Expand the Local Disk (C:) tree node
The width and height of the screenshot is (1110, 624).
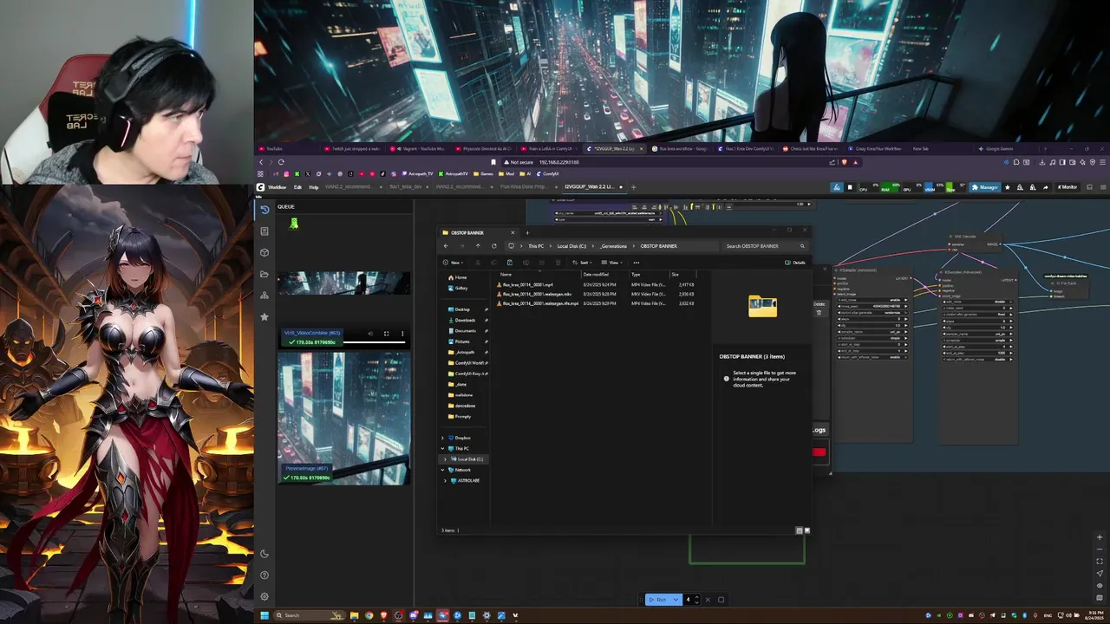tap(446, 459)
